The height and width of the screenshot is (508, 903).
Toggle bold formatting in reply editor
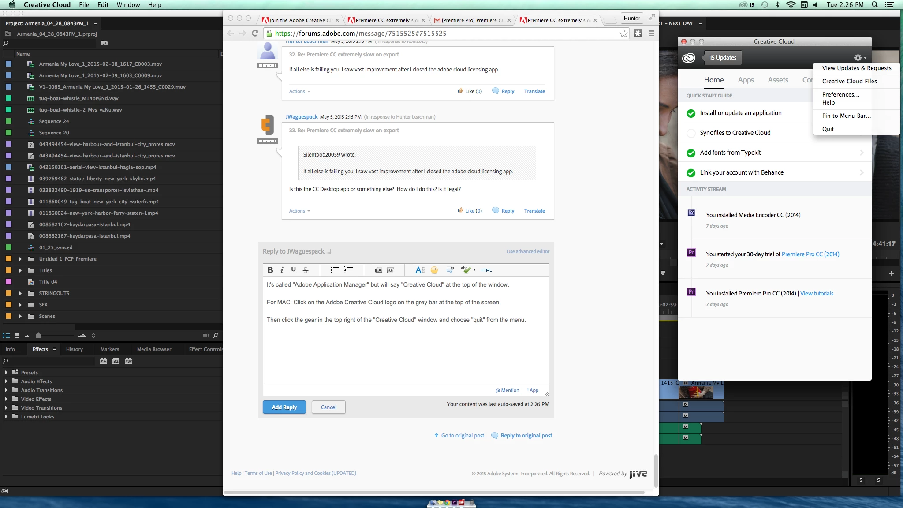pyautogui.click(x=270, y=270)
